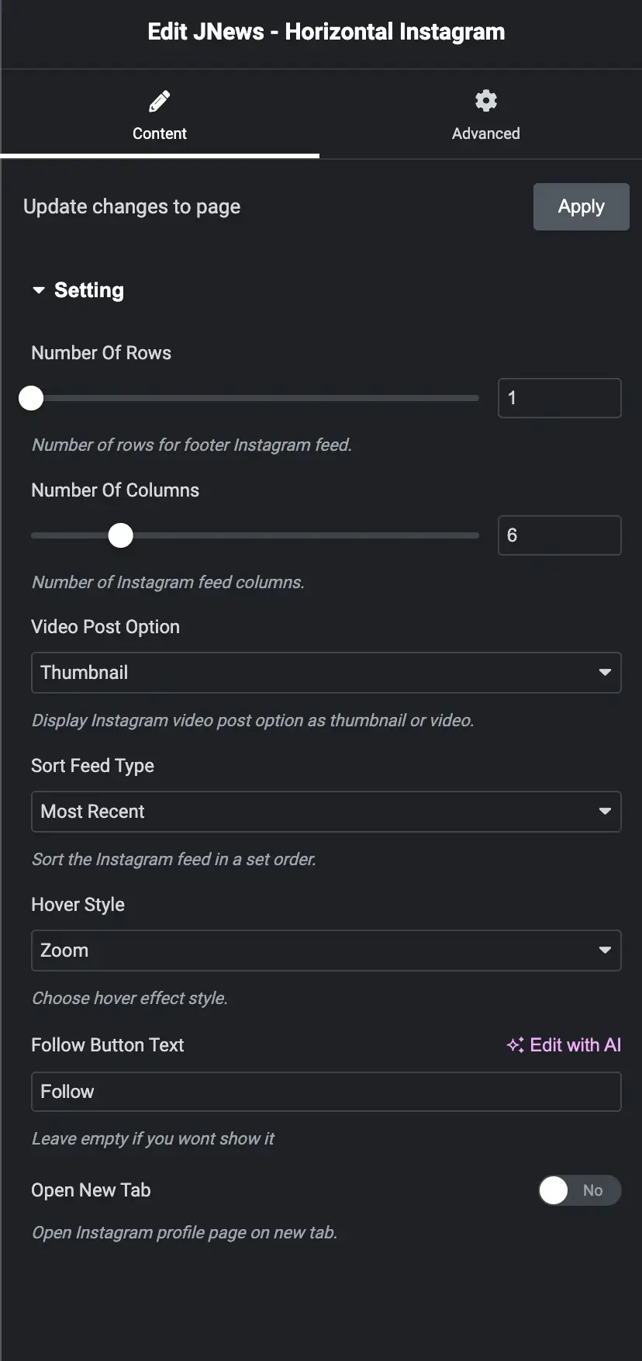This screenshot has width=642, height=1361.
Task: Click the Edit with AI link
Action: (575, 1045)
